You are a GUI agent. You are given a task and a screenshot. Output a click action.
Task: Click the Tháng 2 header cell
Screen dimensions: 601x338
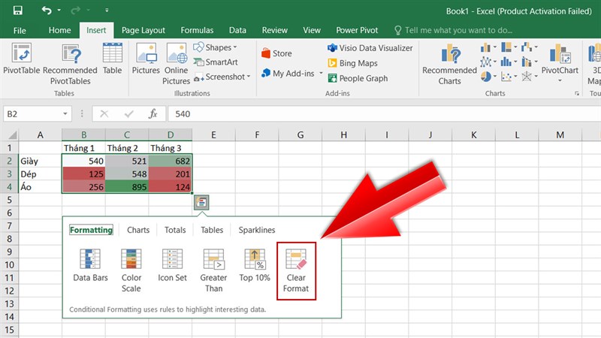(127, 148)
